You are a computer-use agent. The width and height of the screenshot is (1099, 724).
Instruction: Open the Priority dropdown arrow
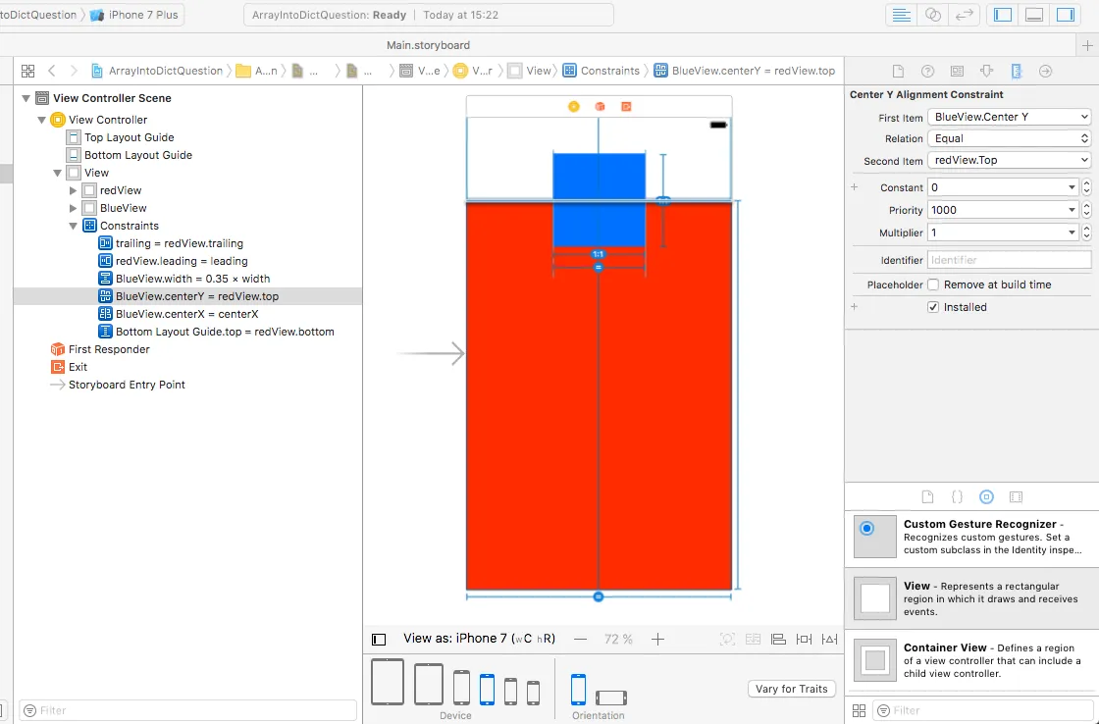coord(1072,210)
